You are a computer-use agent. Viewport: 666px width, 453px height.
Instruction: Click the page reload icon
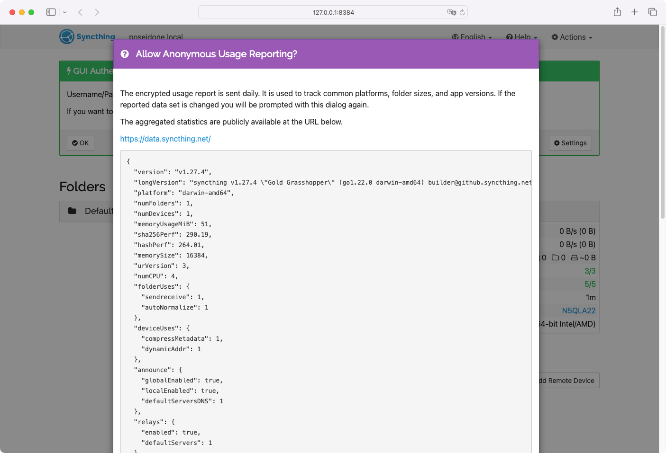click(462, 12)
